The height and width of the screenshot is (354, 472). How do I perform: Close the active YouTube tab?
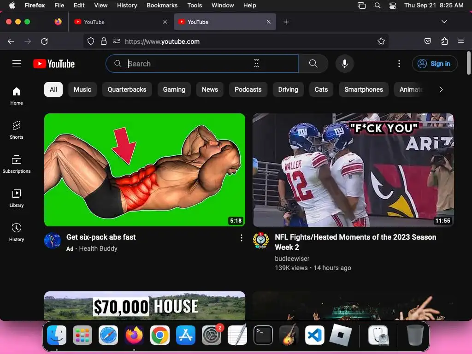point(269,22)
